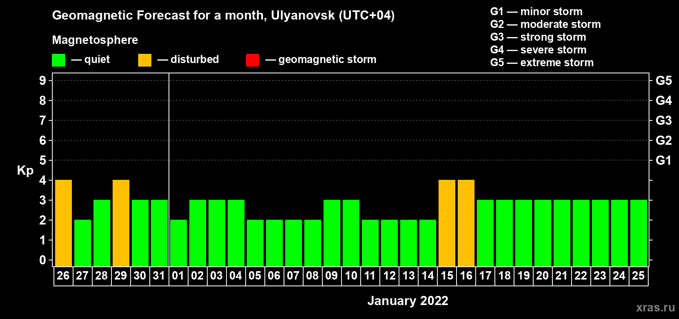This screenshot has height=319, width=679.
Task: Click the G1 label on right axis
Action: [663, 160]
